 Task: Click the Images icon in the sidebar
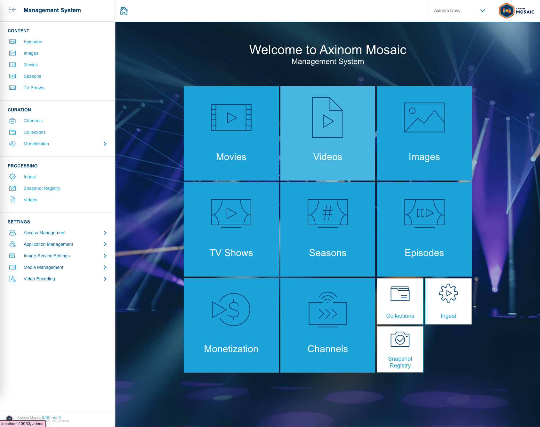click(x=12, y=53)
